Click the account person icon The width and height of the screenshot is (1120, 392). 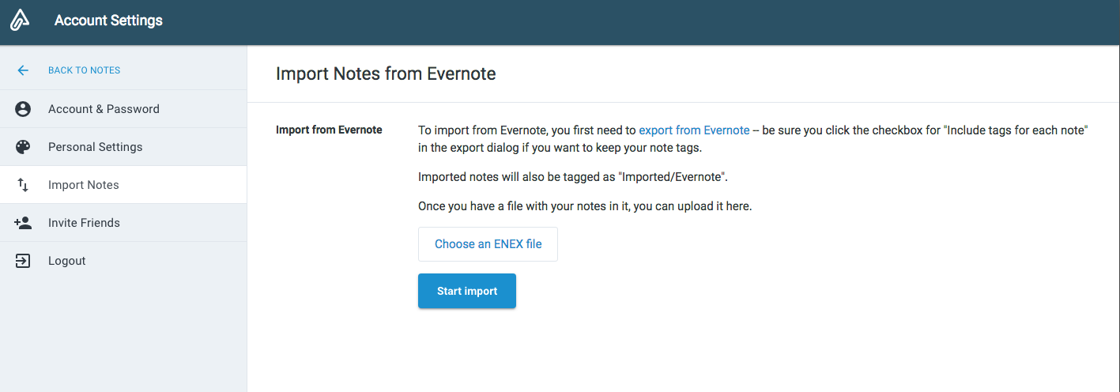(23, 109)
